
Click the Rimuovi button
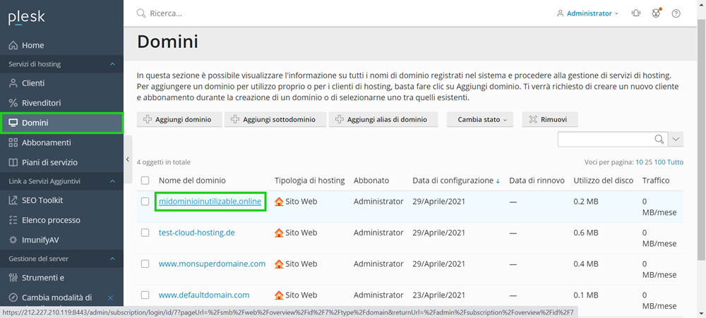tap(550, 120)
